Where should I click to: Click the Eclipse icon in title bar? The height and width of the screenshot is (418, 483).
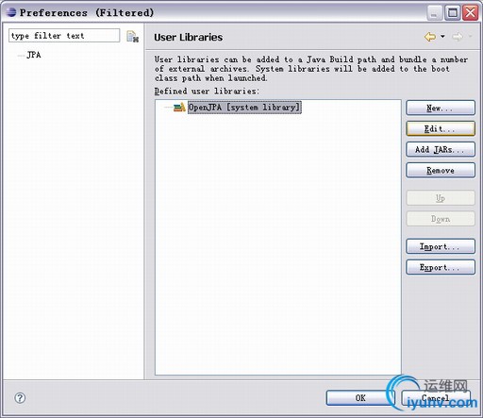tap(11, 12)
